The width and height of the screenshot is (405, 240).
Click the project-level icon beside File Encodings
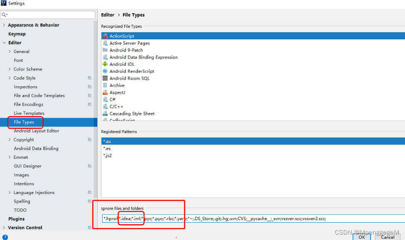click(90, 104)
